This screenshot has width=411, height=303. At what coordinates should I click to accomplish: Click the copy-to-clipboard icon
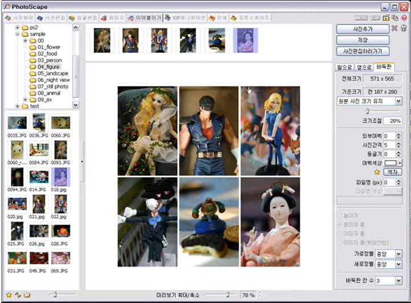pos(394,18)
